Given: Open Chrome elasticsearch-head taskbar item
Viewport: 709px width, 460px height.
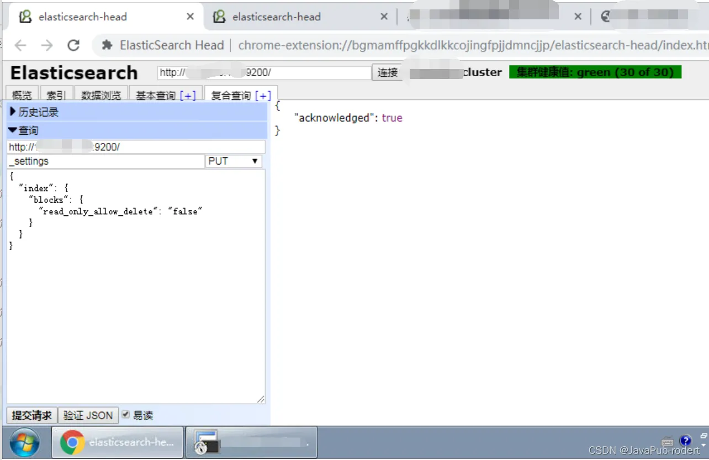Looking at the screenshot, I should 117,442.
